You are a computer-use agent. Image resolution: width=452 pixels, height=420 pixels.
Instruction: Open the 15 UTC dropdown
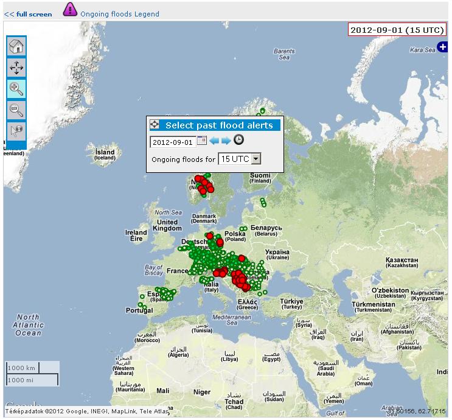point(240,159)
